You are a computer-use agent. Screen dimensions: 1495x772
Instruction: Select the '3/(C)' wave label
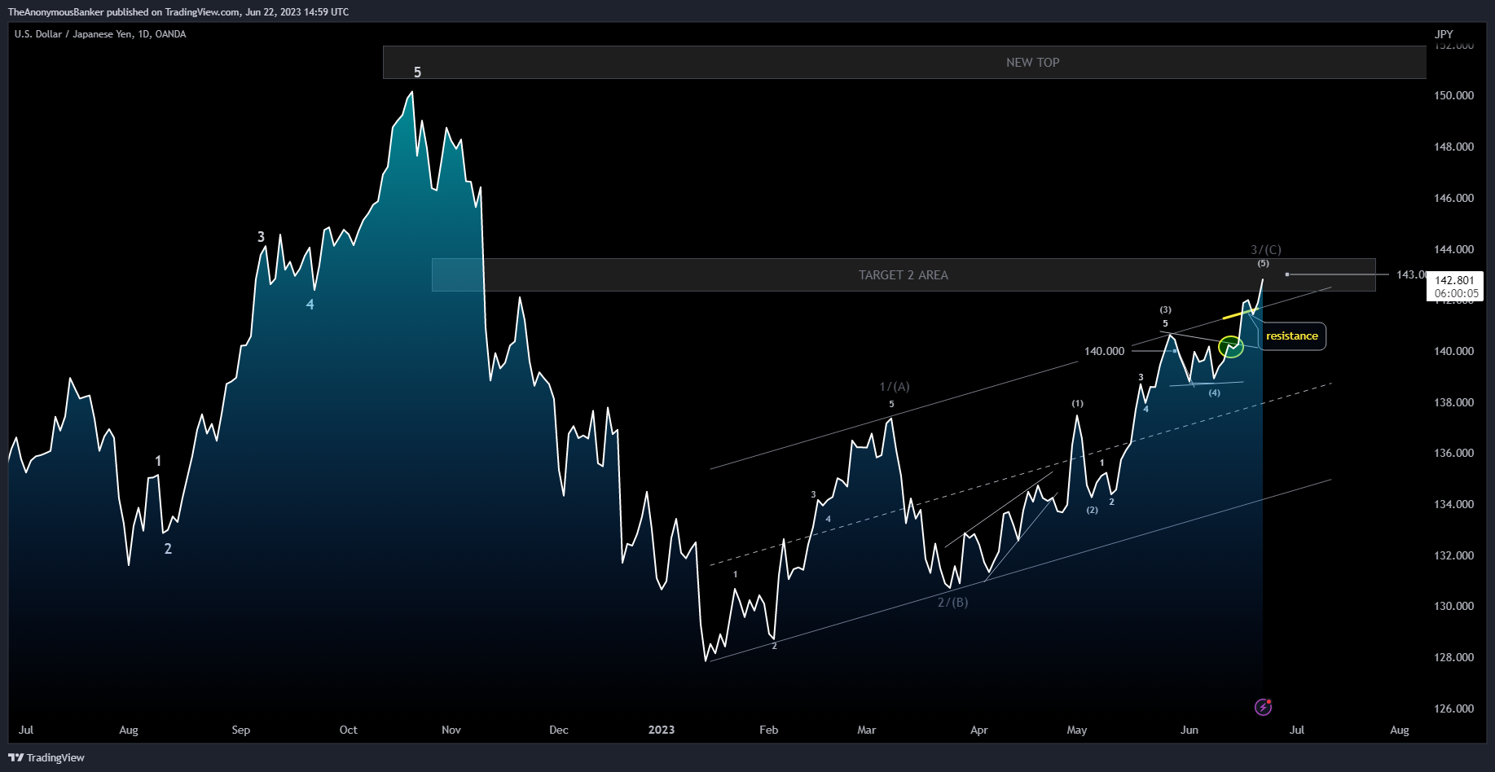[x=1266, y=250]
